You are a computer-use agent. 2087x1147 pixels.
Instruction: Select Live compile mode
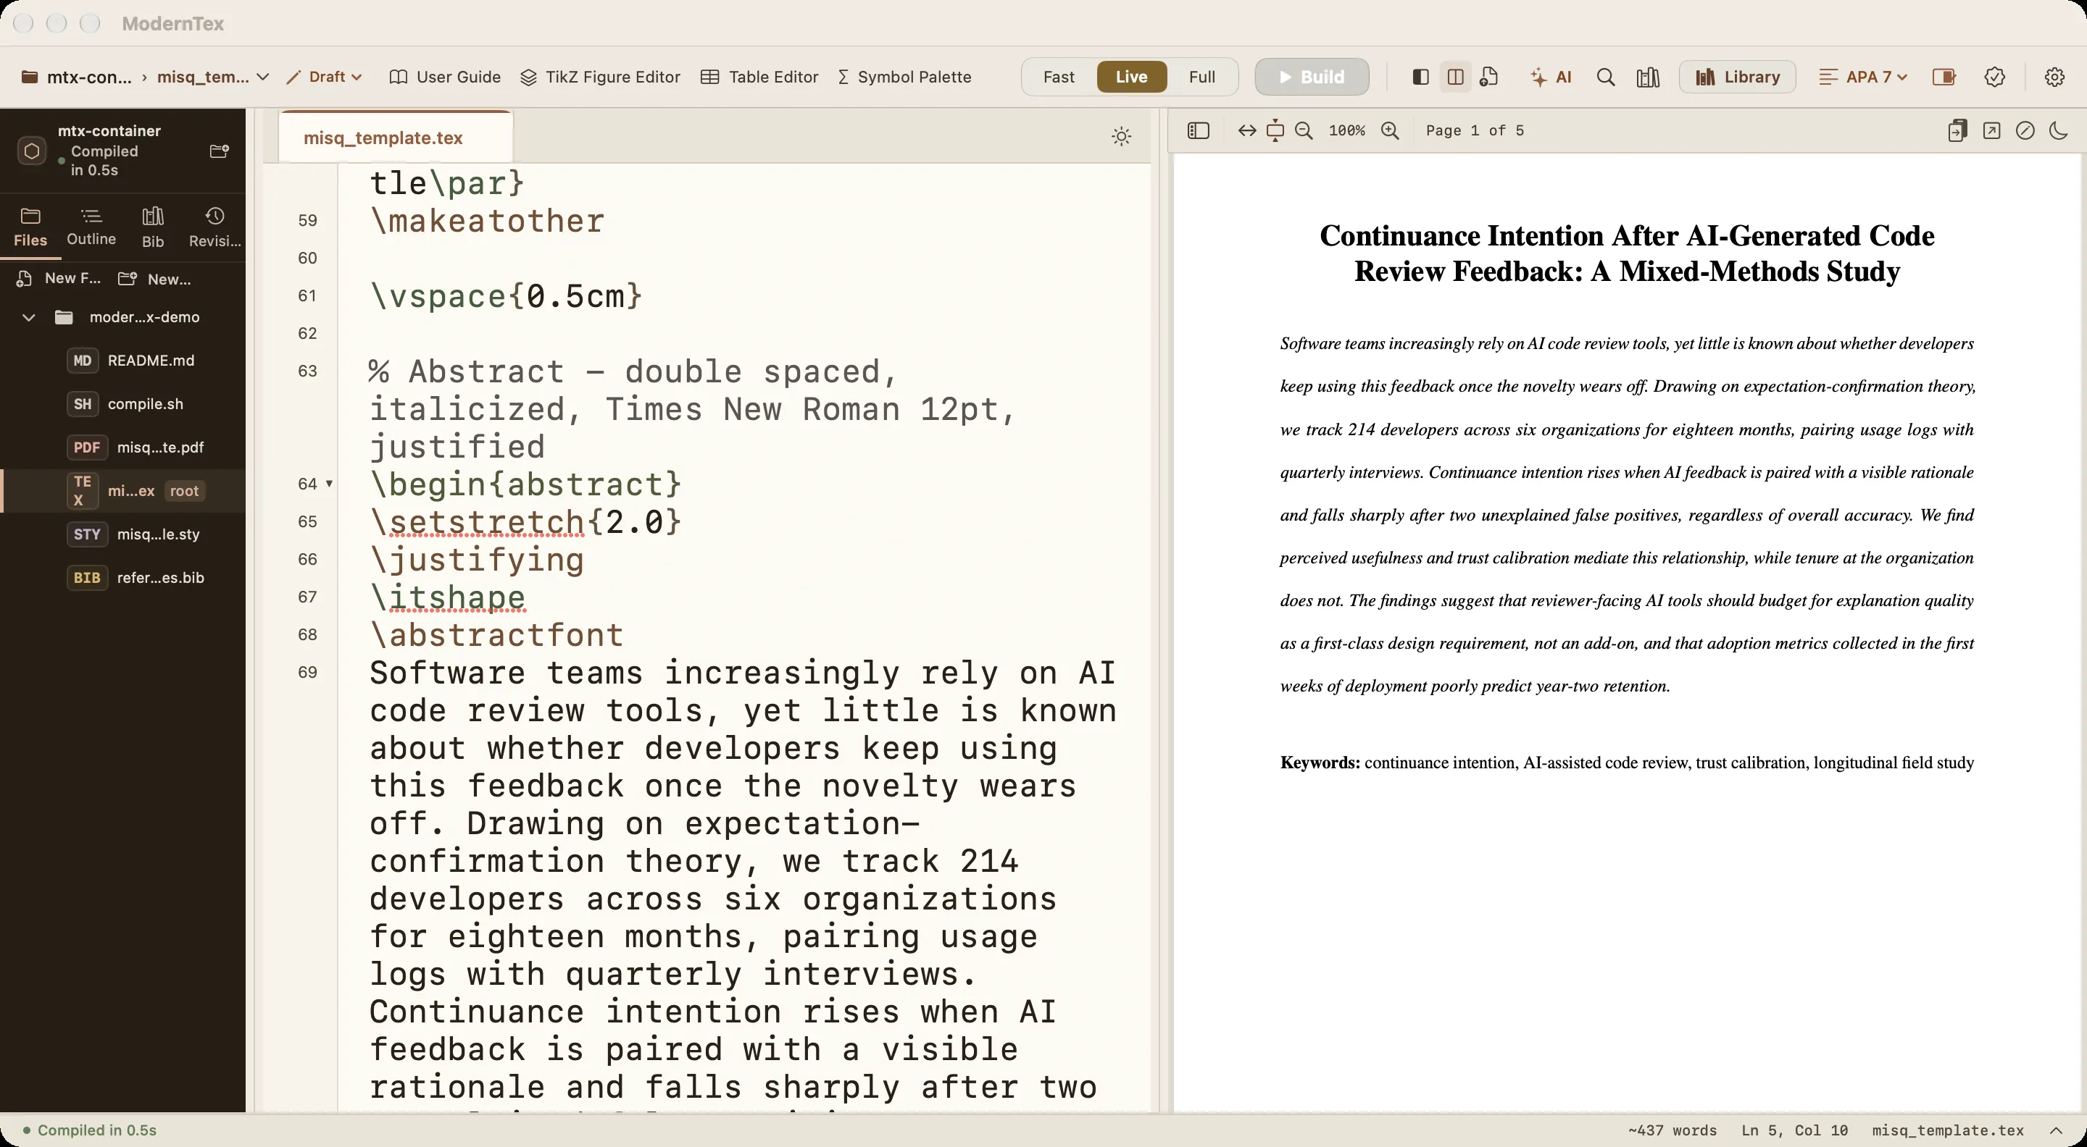point(1131,77)
